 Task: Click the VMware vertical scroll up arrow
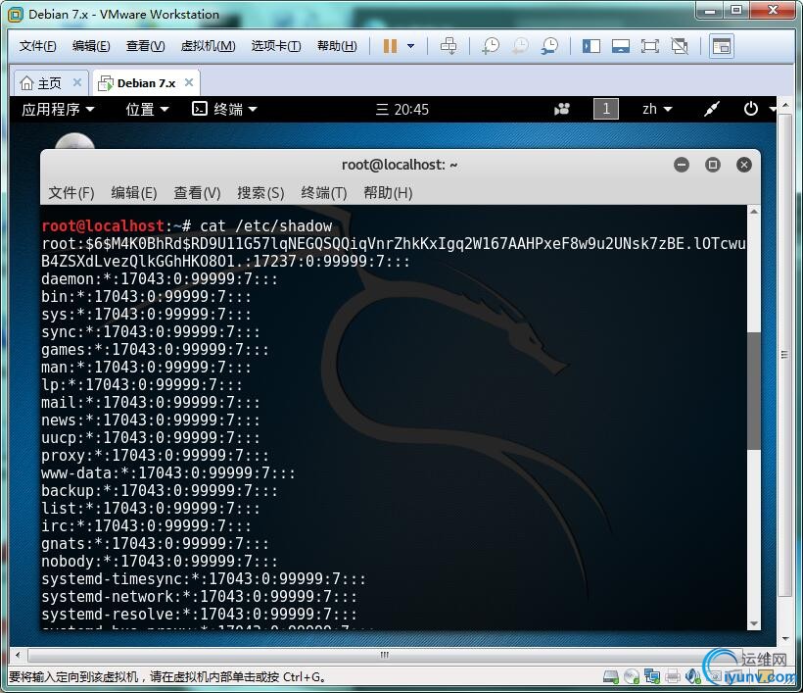[785, 105]
